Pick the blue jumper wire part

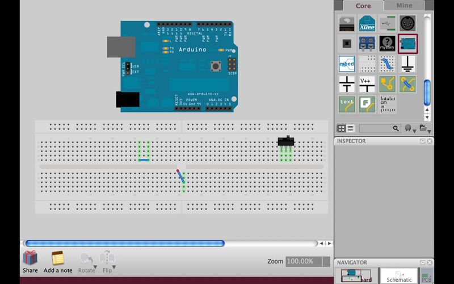(x=387, y=64)
